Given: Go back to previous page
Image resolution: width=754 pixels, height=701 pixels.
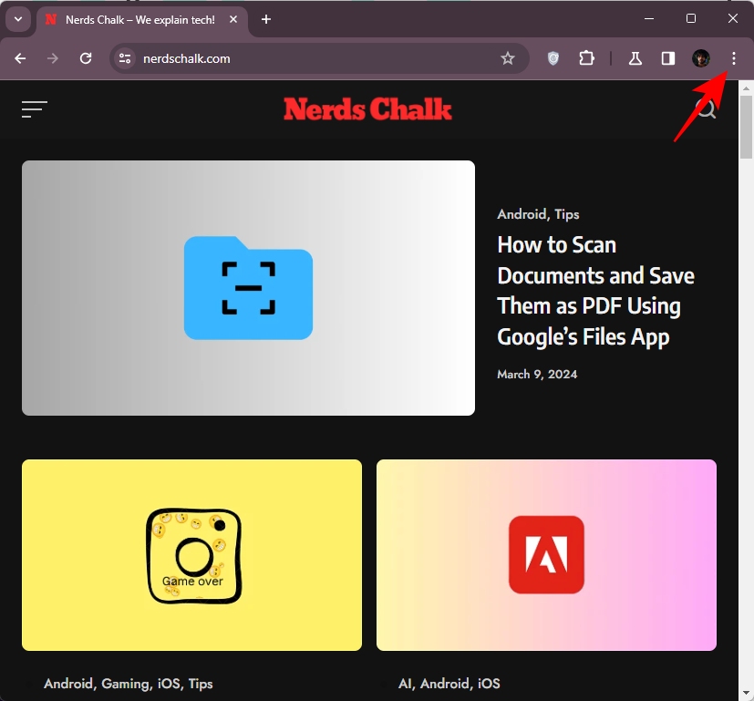Looking at the screenshot, I should click(20, 58).
